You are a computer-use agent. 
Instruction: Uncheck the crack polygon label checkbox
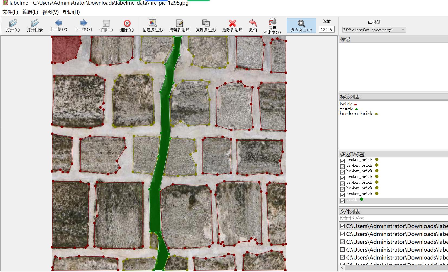[342, 201]
